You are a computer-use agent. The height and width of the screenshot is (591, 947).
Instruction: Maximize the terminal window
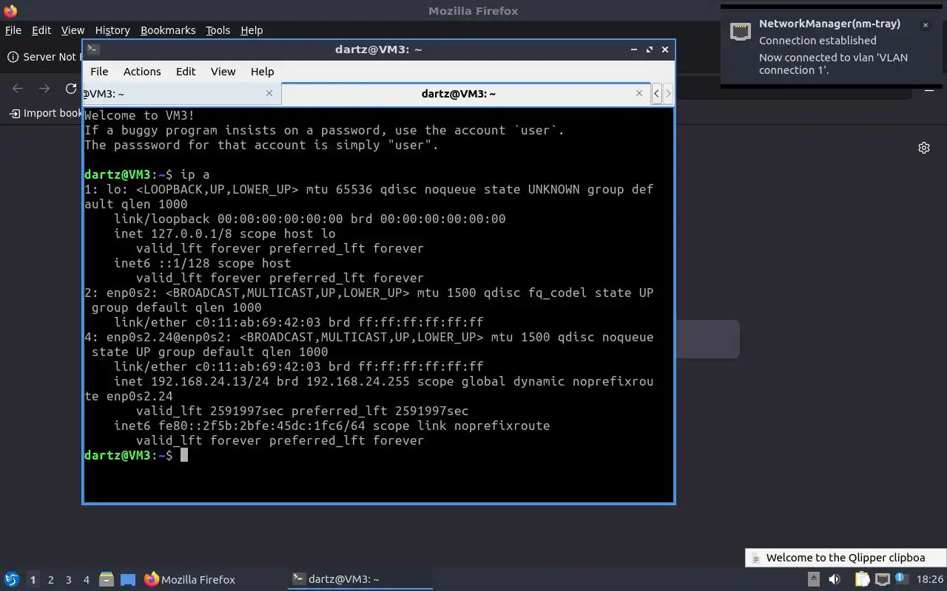coord(650,49)
